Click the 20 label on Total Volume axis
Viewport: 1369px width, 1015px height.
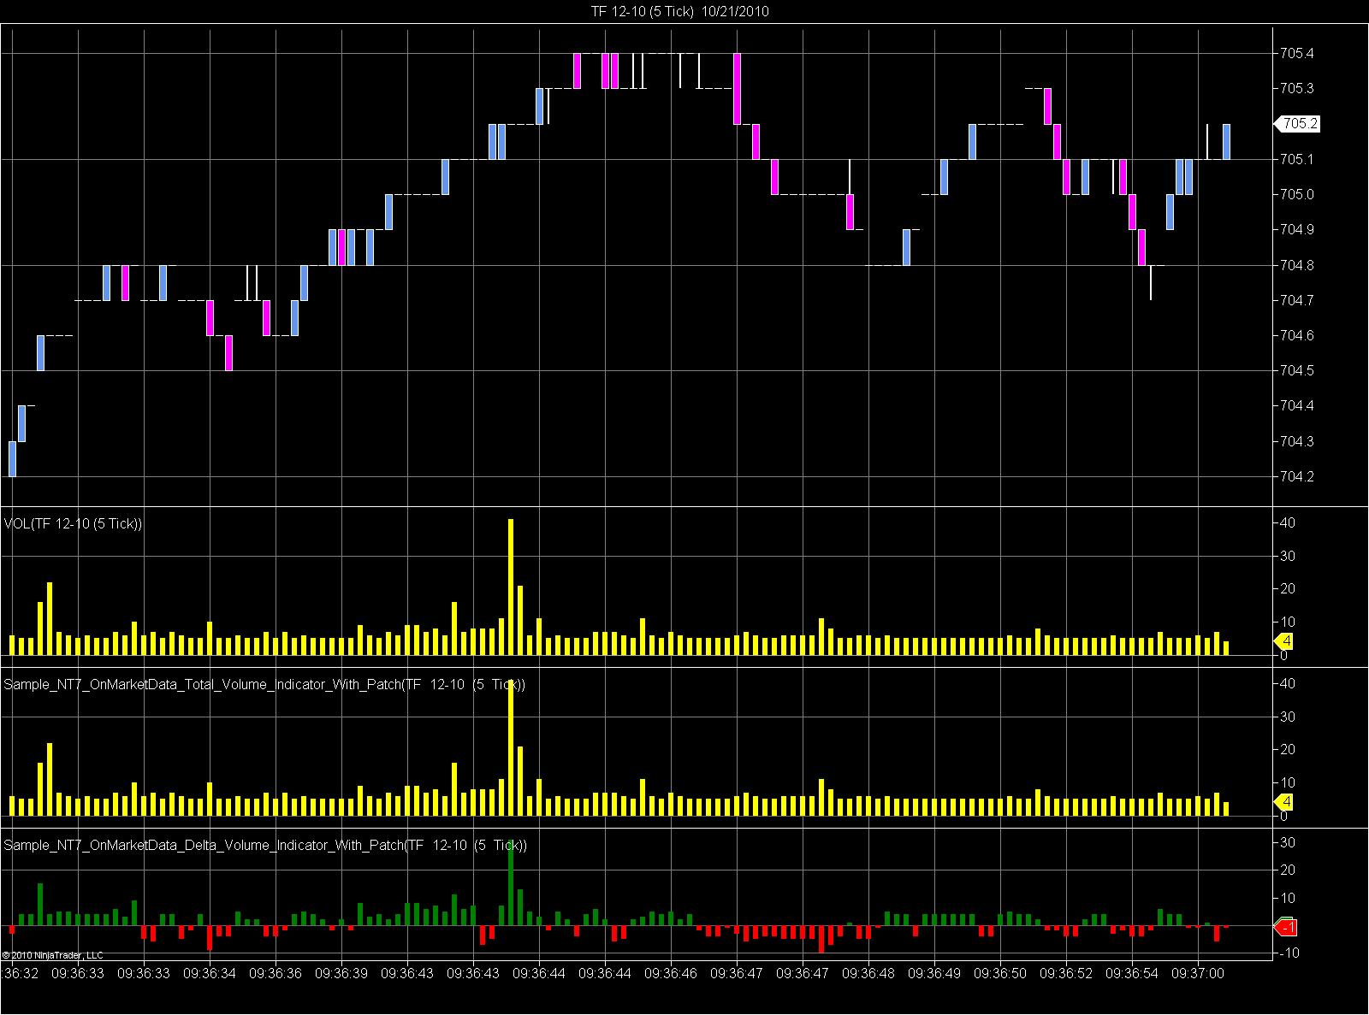pos(1288,749)
